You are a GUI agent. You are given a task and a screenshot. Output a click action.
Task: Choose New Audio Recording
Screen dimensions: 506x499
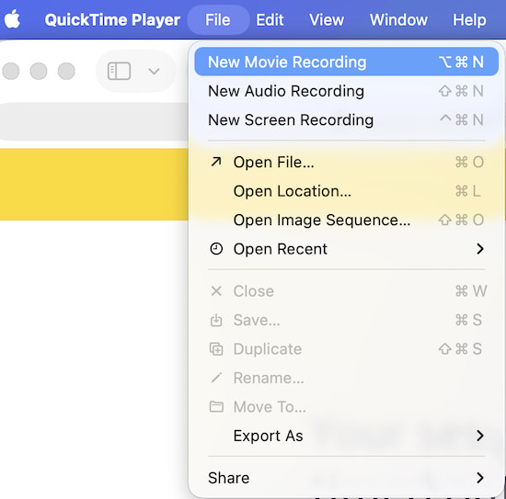347,91
